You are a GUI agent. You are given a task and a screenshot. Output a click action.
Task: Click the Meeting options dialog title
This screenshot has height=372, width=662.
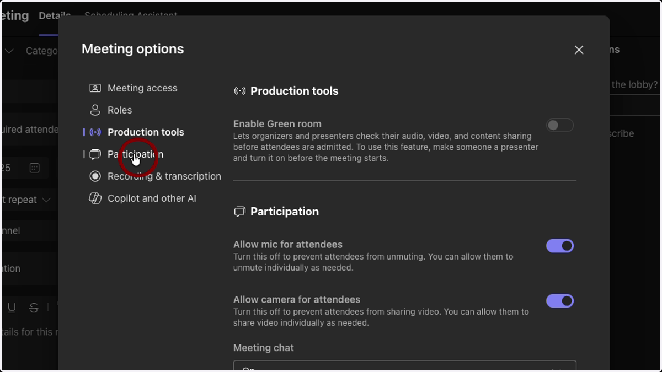(133, 49)
